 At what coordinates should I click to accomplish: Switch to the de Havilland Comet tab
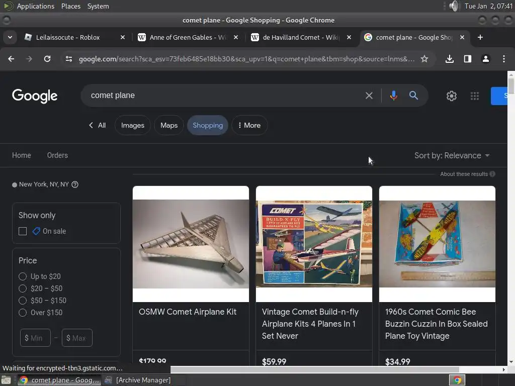point(301,37)
